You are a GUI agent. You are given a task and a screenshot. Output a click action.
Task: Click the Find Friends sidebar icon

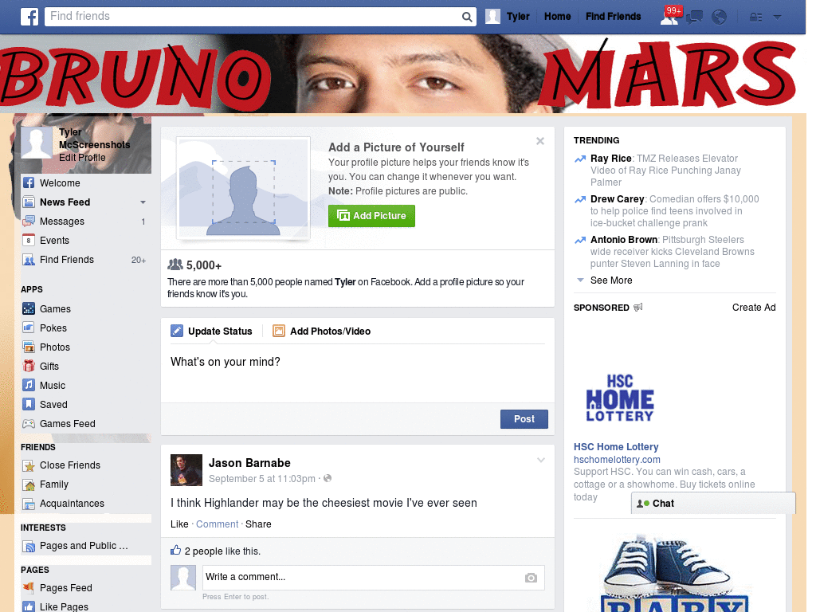pos(29,260)
